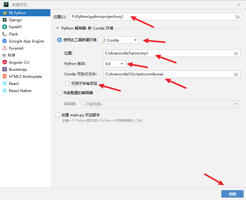Choose Angular CLI project type
The image size is (246, 200).
[x=25, y=62]
